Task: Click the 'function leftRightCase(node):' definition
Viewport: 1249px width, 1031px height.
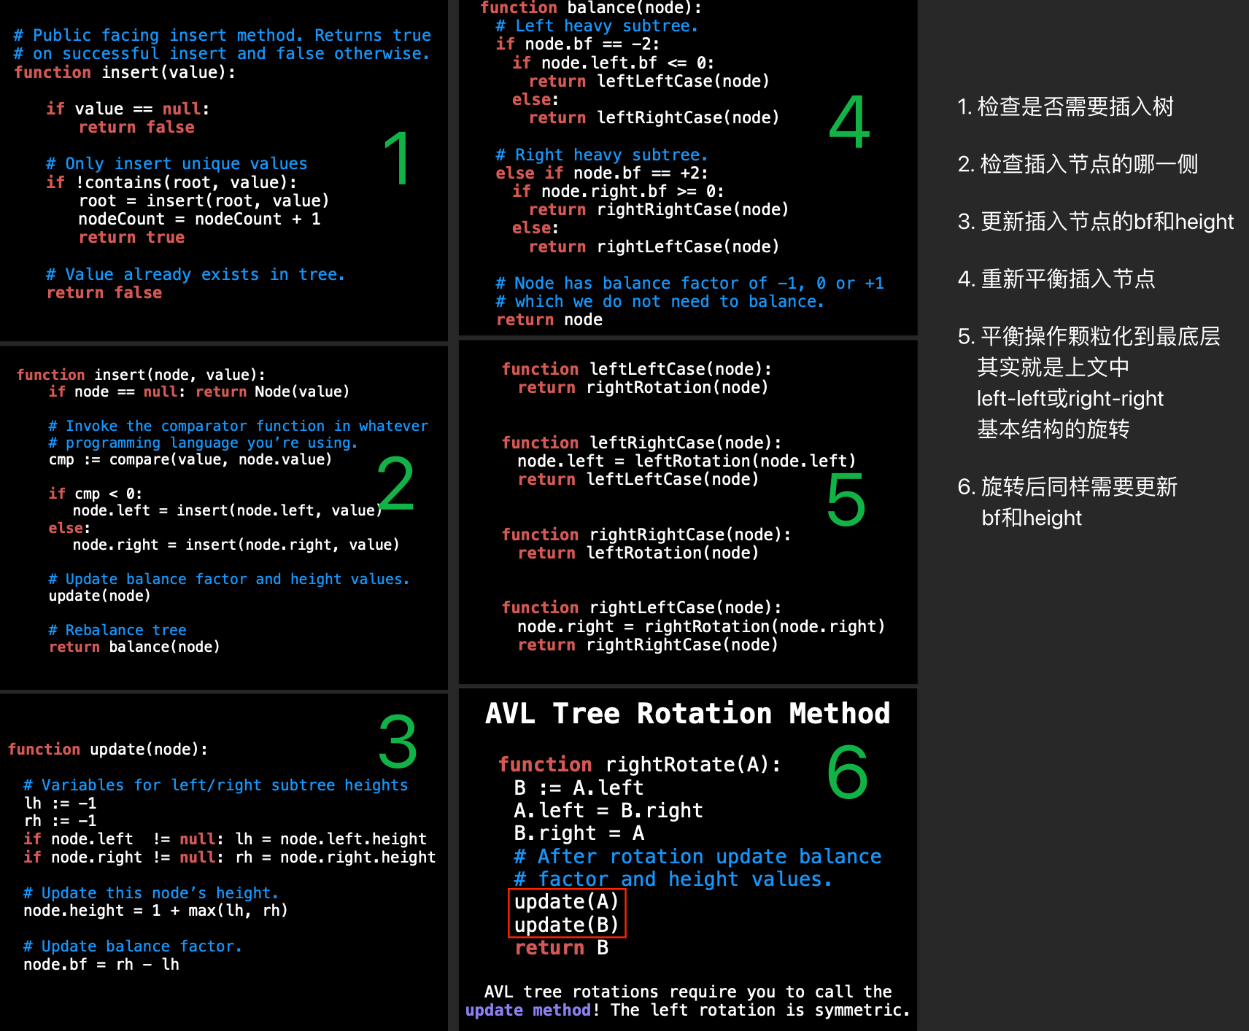Action: (641, 443)
